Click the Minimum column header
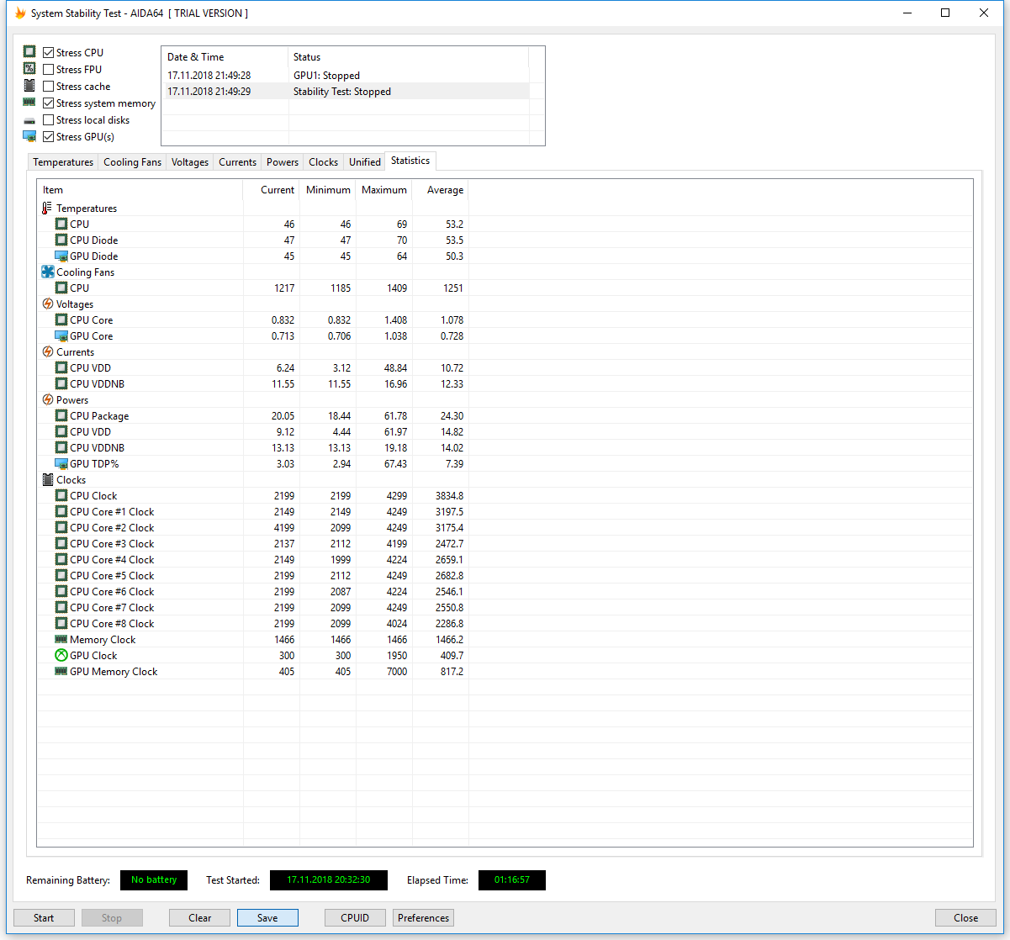This screenshot has height=940, width=1010. click(x=328, y=190)
